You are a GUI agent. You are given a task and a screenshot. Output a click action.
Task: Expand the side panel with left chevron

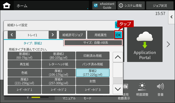click(x=171, y=17)
